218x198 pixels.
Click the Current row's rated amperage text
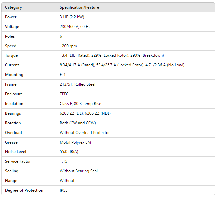(77, 65)
